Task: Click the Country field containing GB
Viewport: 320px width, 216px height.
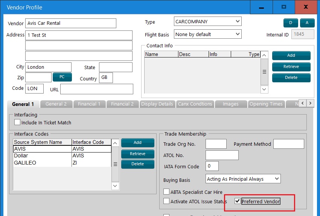Action: coord(106,78)
